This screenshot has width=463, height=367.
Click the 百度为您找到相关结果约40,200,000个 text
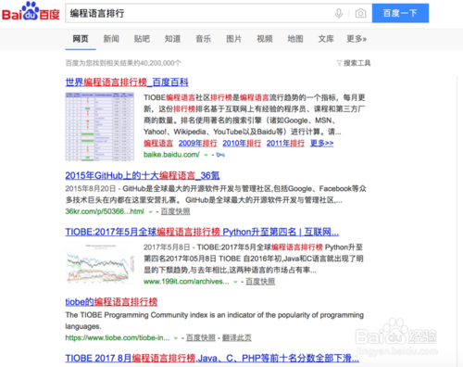click(x=123, y=63)
